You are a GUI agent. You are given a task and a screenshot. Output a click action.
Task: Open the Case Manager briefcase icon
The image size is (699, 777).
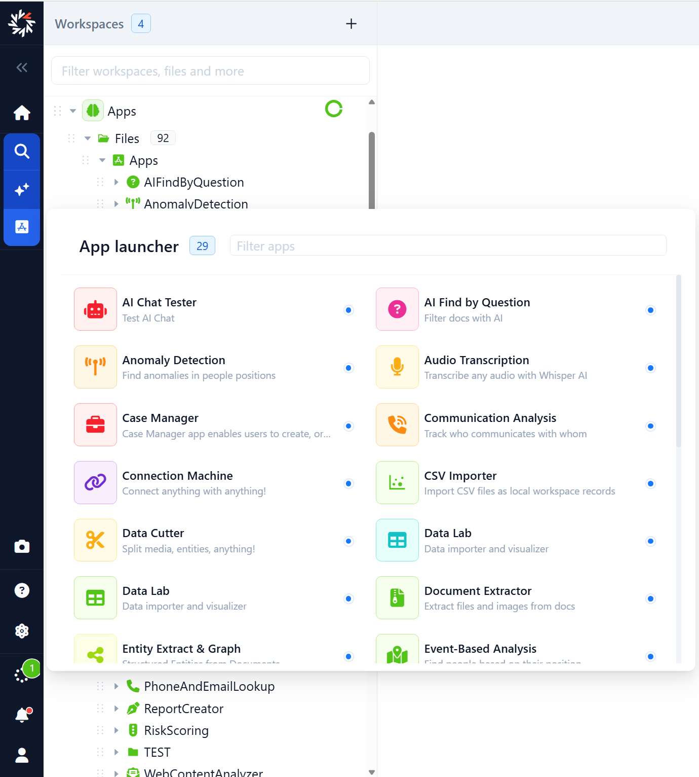click(95, 425)
